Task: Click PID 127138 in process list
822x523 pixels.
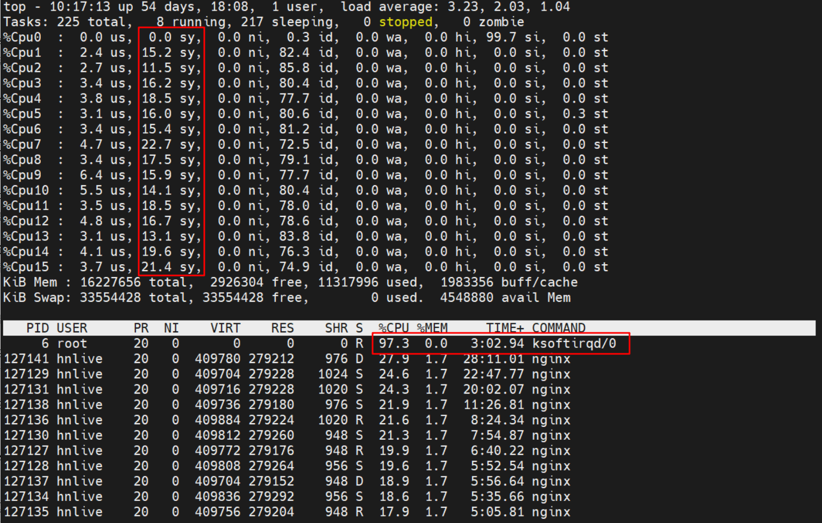Action: 26,405
